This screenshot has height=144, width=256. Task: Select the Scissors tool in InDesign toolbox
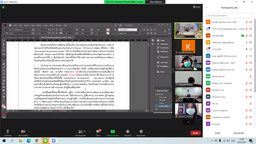4,77
